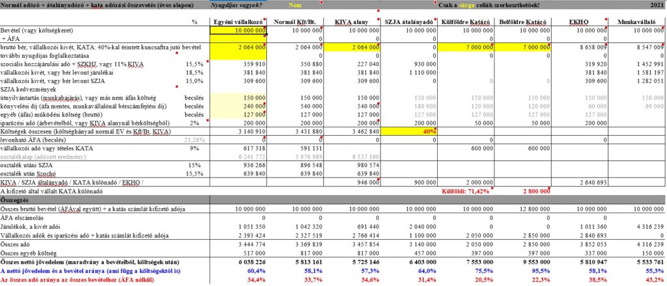This screenshot has height=286, width=667.
Task: Click the EKHO column header
Action: click(x=578, y=21)
